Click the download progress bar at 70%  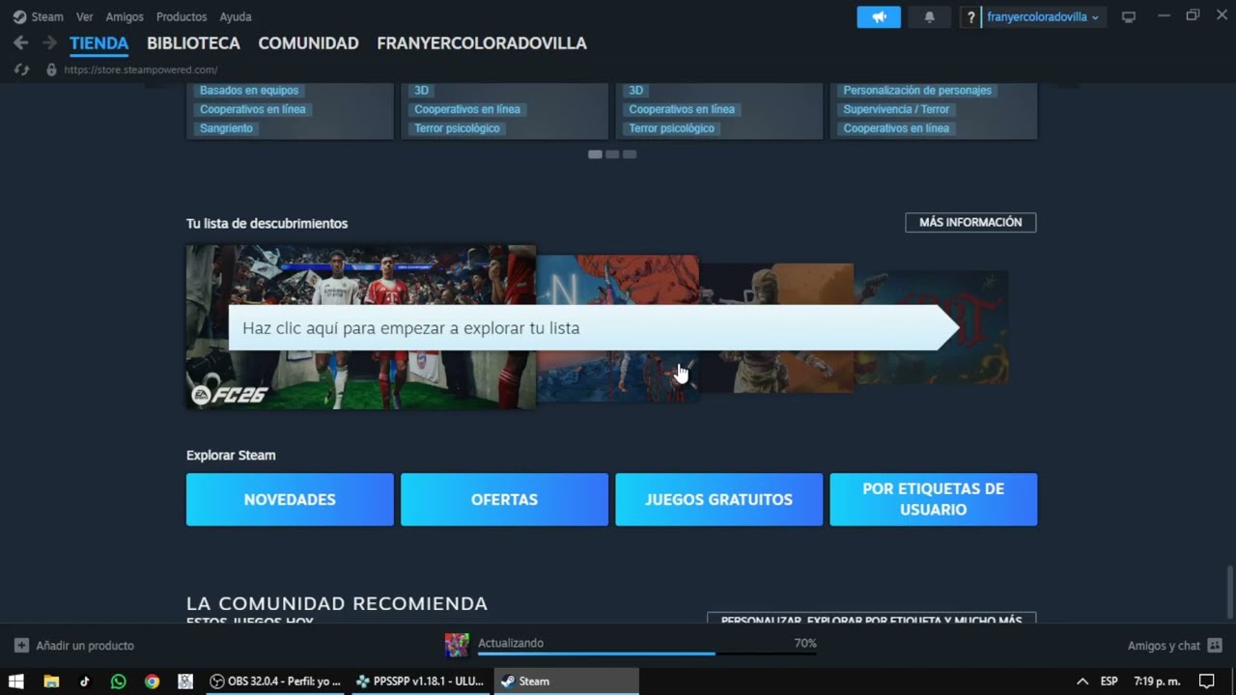pyautogui.click(x=647, y=653)
